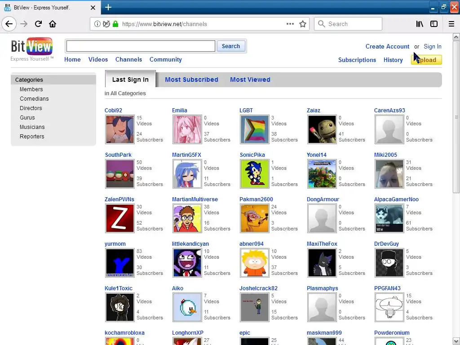Open the page actions three-dot menu
Screen dimensions: 460x345
click(x=290, y=24)
